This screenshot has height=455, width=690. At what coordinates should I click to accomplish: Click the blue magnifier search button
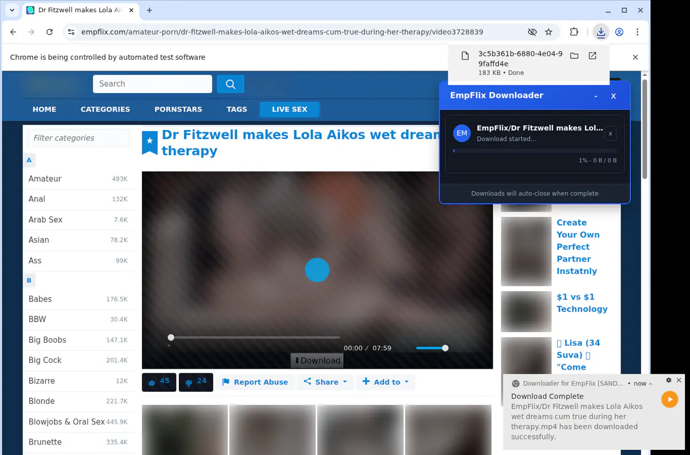[x=231, y=84]
